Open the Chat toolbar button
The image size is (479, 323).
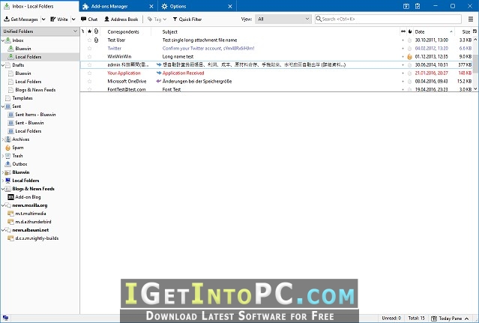pyautogui.click(x=89, y=19)
